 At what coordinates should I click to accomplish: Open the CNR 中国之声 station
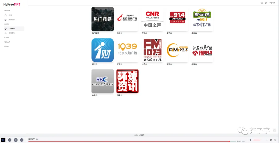coord(152,19)
